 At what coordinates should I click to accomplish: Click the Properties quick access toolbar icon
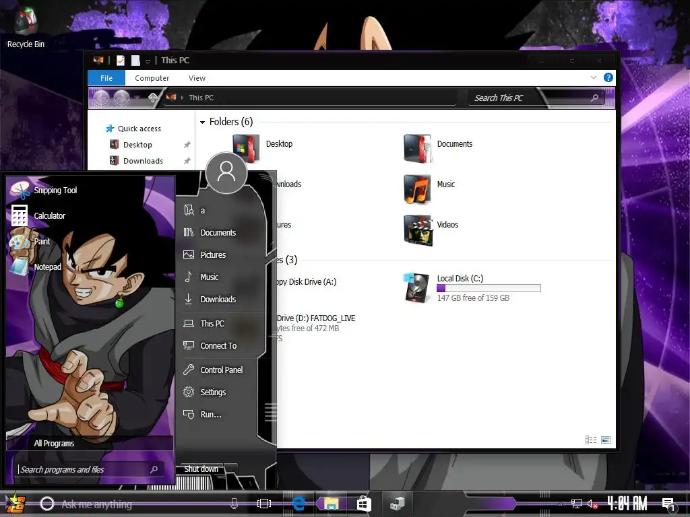(121, 60)
